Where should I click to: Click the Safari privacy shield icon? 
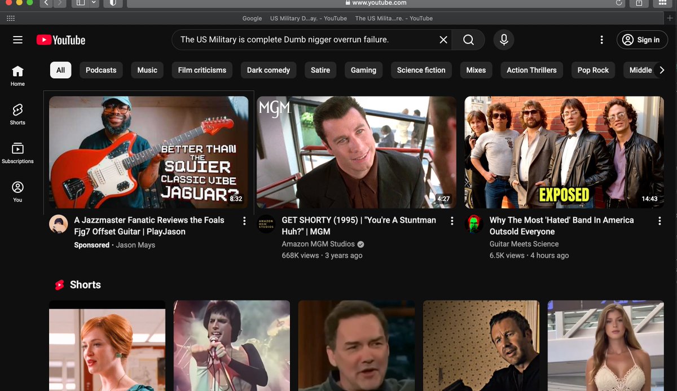coord(112,3)
